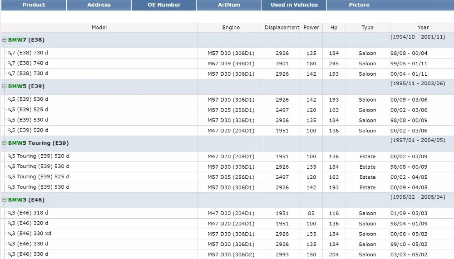This screenshot has height=259, width=454.
Task: Collapse the BMW3 (E46) group
Action: (x=5, y=200)
